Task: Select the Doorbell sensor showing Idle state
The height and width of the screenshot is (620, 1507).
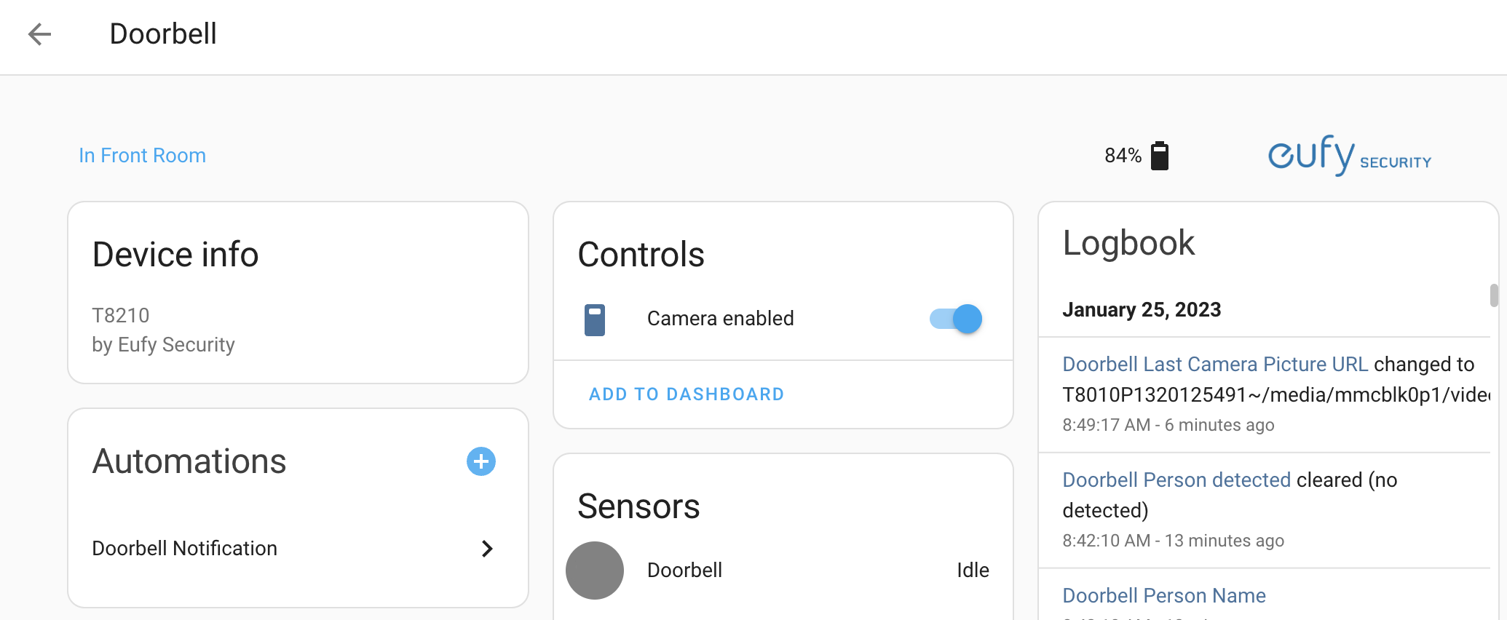Action: point(783,571)
